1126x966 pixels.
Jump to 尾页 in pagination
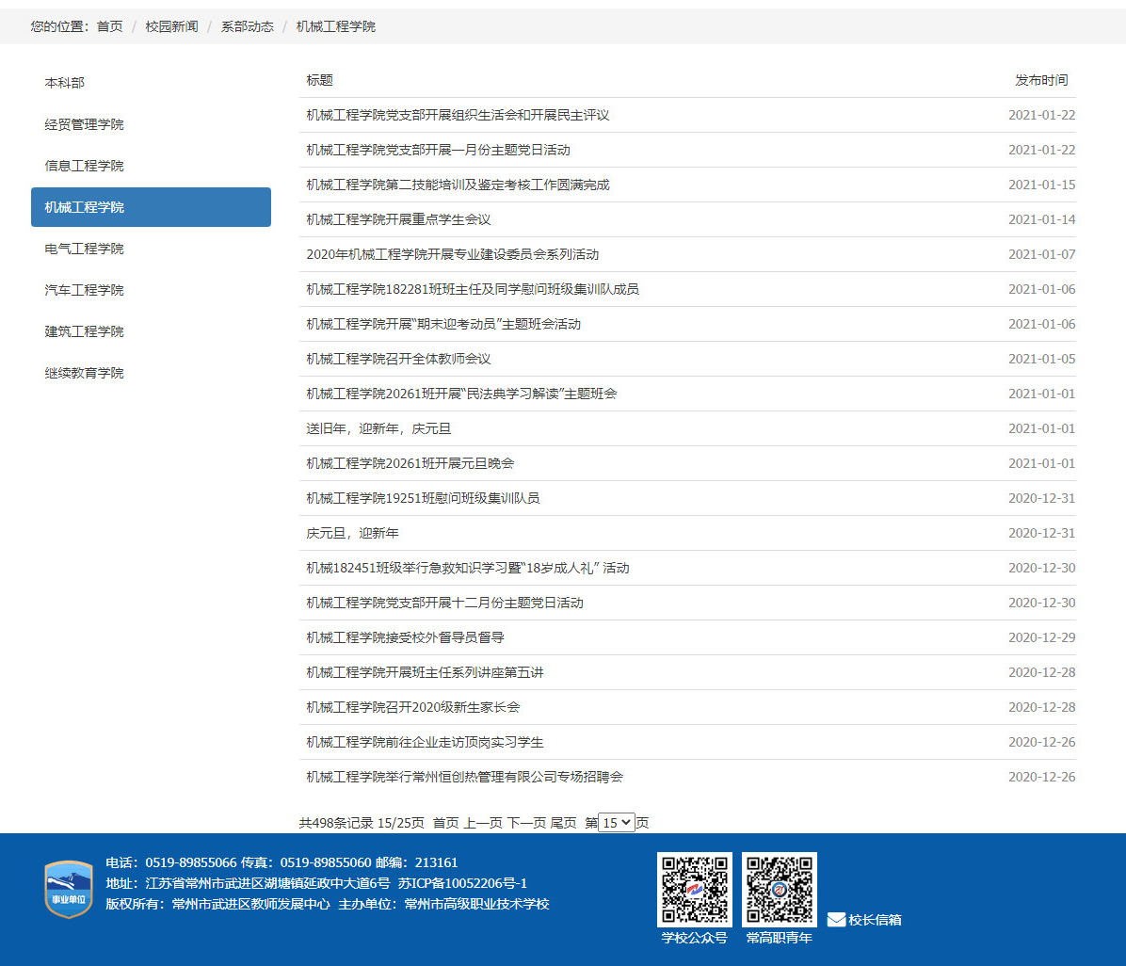click(563, 823)
